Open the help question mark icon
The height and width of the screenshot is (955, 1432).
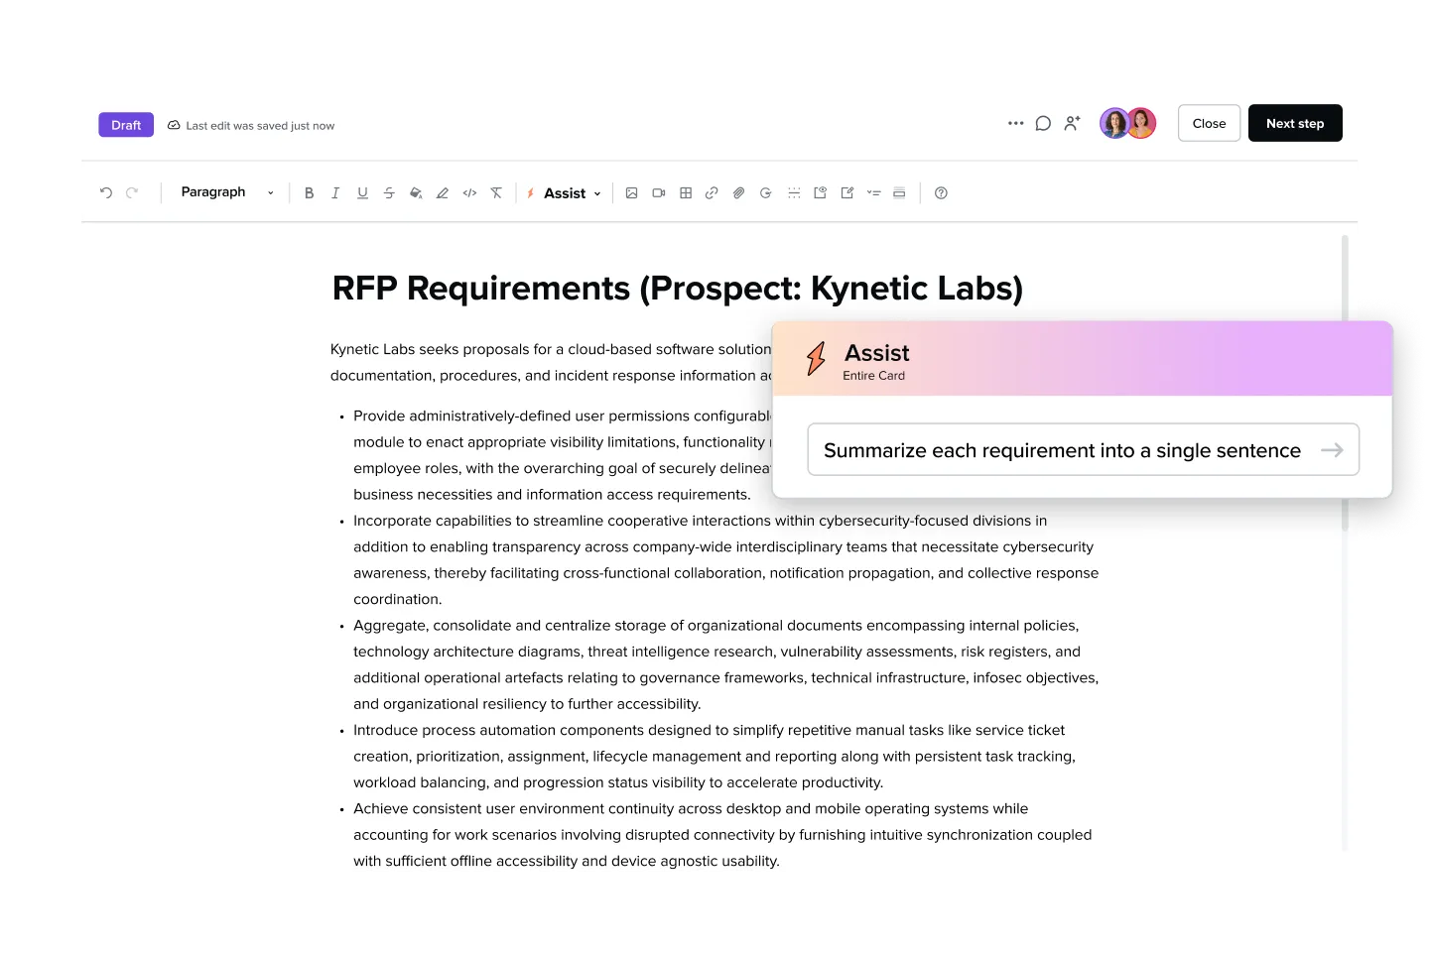[941, 193]
